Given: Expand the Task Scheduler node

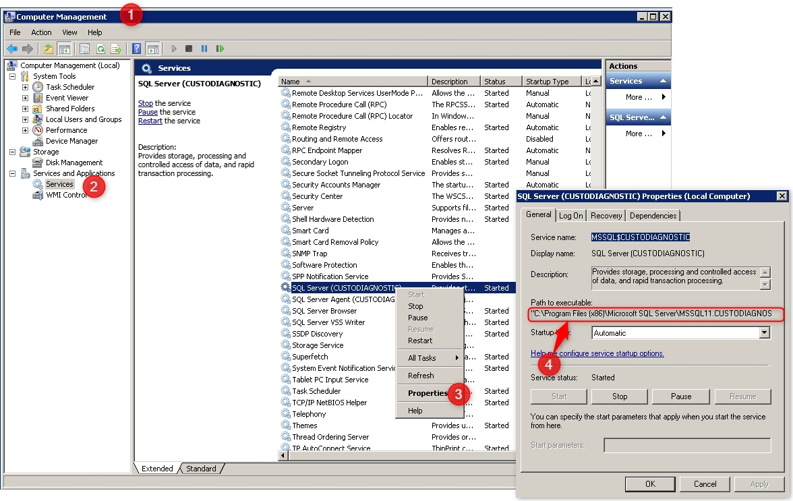Looking at the screenshot, I should pyautogui.click(x=26, y=87).
